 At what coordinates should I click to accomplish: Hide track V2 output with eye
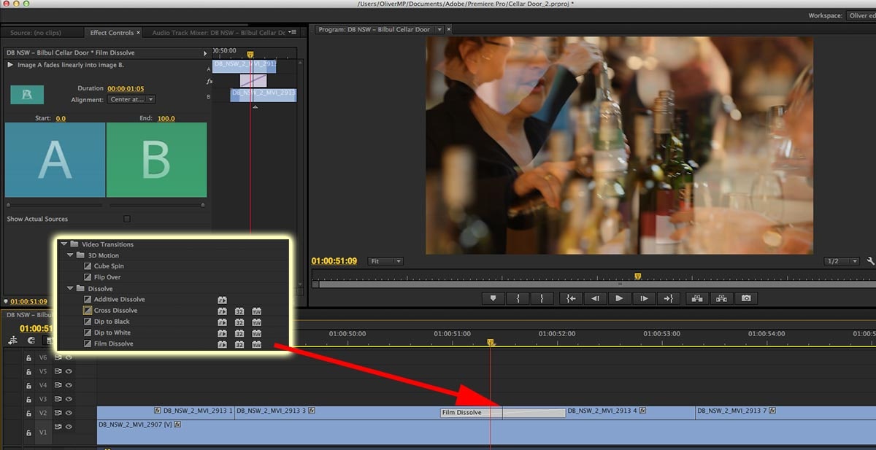pos(69,413)
